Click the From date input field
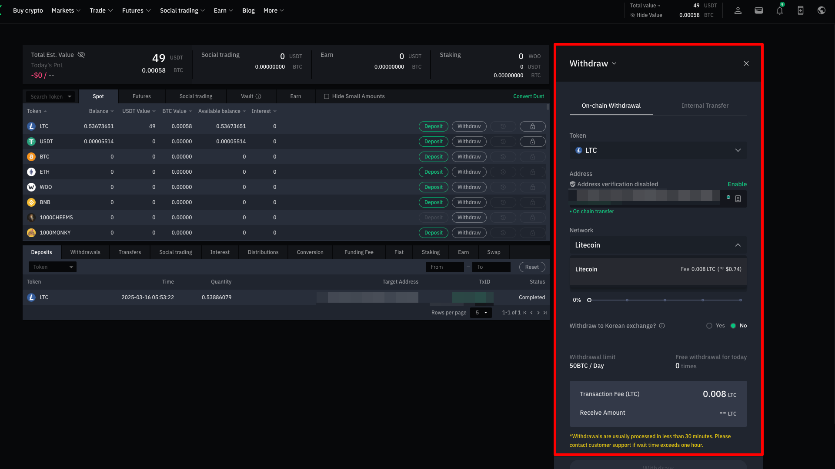This screenshot has height=469, width=835. (x=444, y=267)
